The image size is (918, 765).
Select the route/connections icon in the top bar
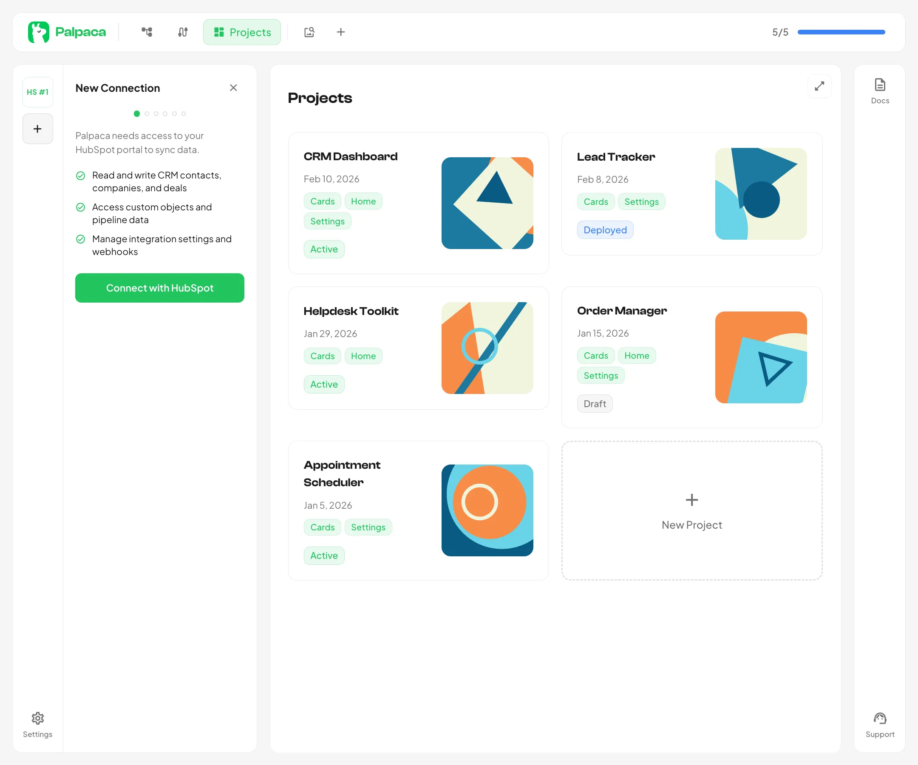pyautogui.click(x=182, y=32)
